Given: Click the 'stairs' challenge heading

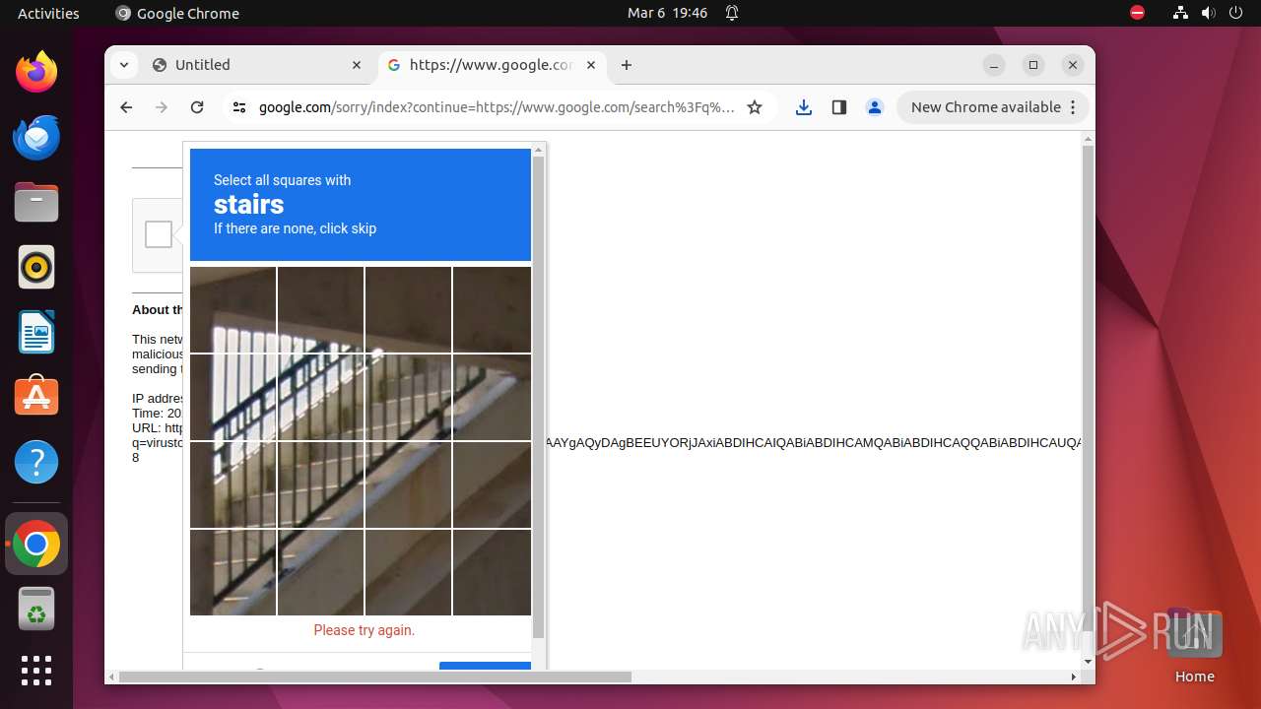Looking at the screenshot, I should point(249,204).
